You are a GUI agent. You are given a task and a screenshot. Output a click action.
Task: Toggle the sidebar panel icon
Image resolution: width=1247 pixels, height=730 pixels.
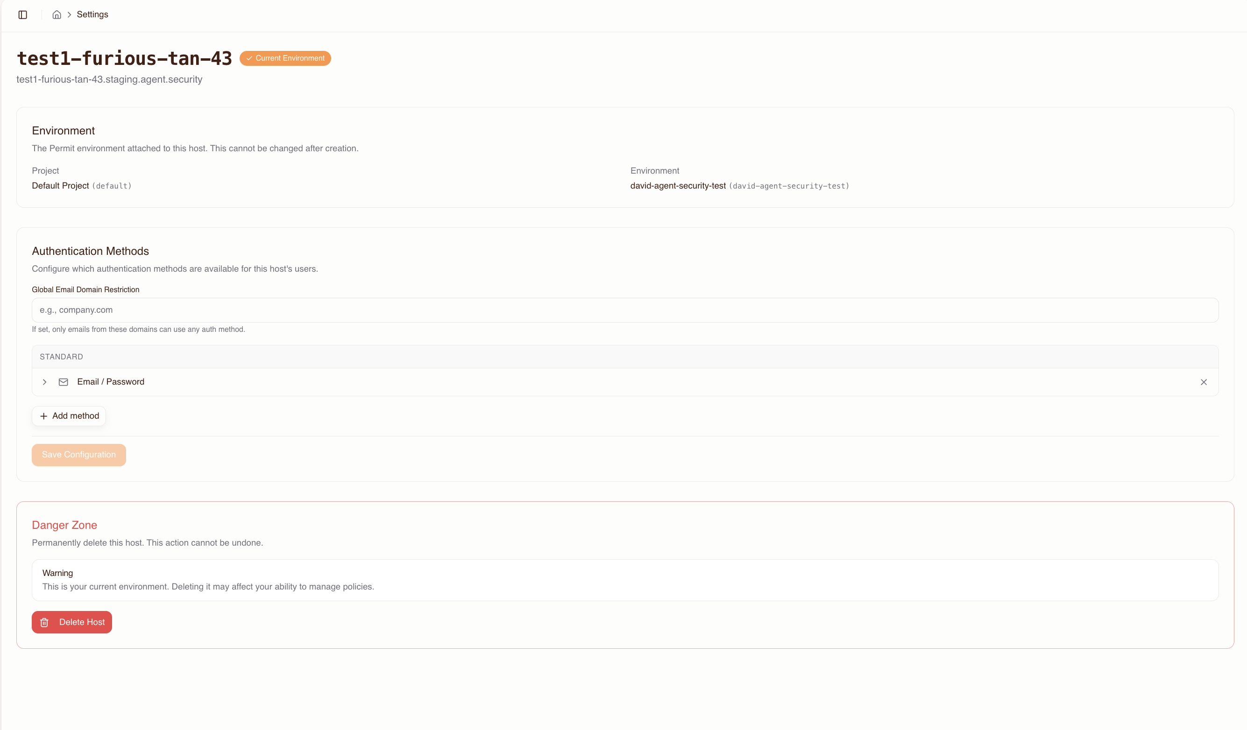[22, 15]
